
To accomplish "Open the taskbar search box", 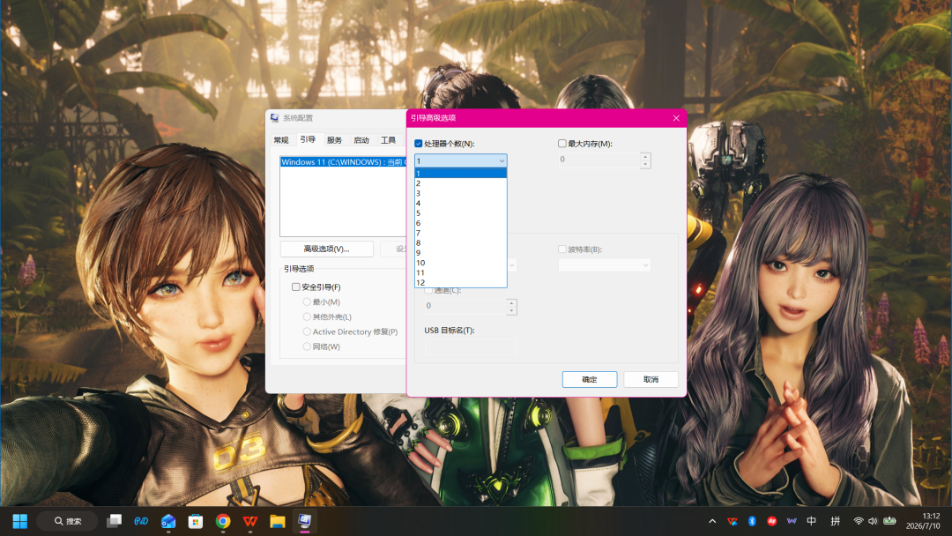I will [67, 521].
